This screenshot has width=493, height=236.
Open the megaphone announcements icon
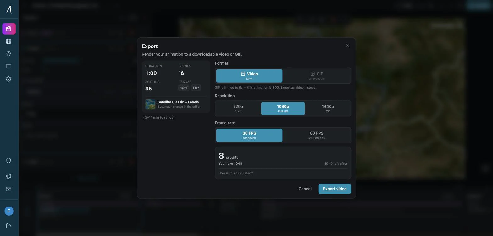(8, 176)
